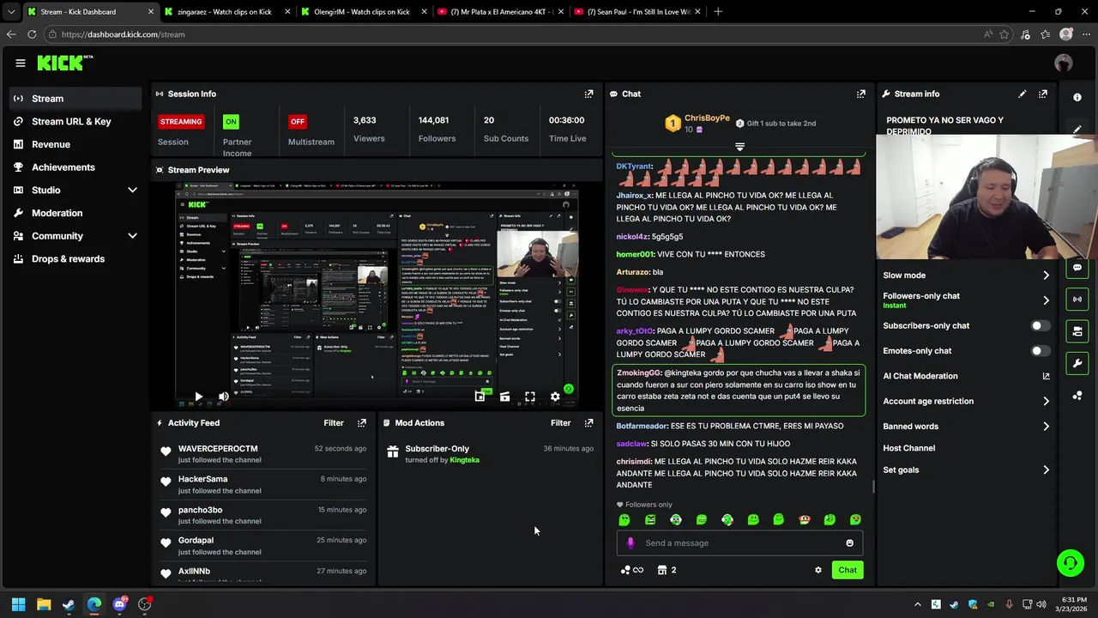Image resolution: width=1098 pixels, height=618 pixels.
Task: Open stream preview settings gear
Action: click(x=555, y=397)
